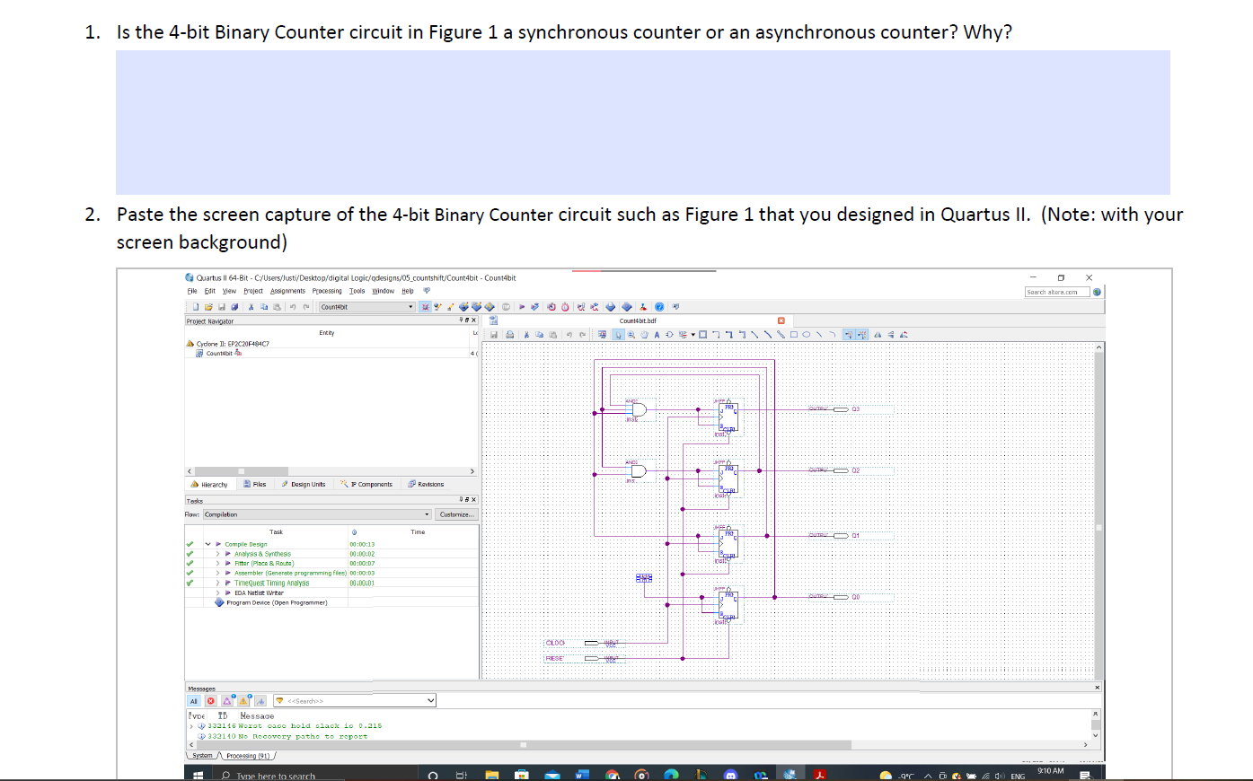1253x781 pixels.
Task: Select the Zoom tool in schematic toolbar
Action: 631,334
